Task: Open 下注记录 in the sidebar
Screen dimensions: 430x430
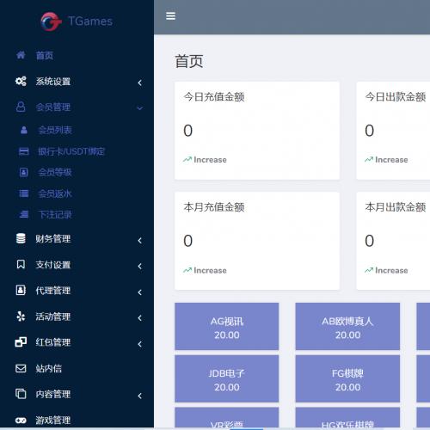Action: [x=55, y=214]
